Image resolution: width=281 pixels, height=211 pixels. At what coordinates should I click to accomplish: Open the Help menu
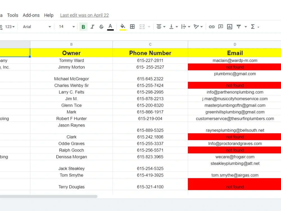[49, 15]
